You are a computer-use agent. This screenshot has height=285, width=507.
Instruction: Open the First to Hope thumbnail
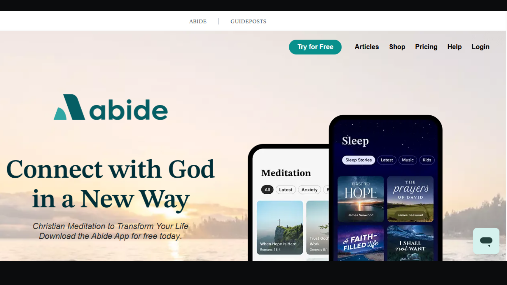pos(360,199)
